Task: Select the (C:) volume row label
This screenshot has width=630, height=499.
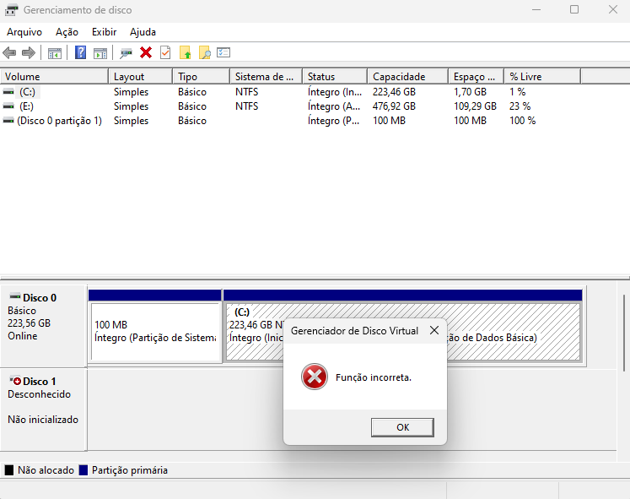Action: pyautogui.click(x=27, y=92)
